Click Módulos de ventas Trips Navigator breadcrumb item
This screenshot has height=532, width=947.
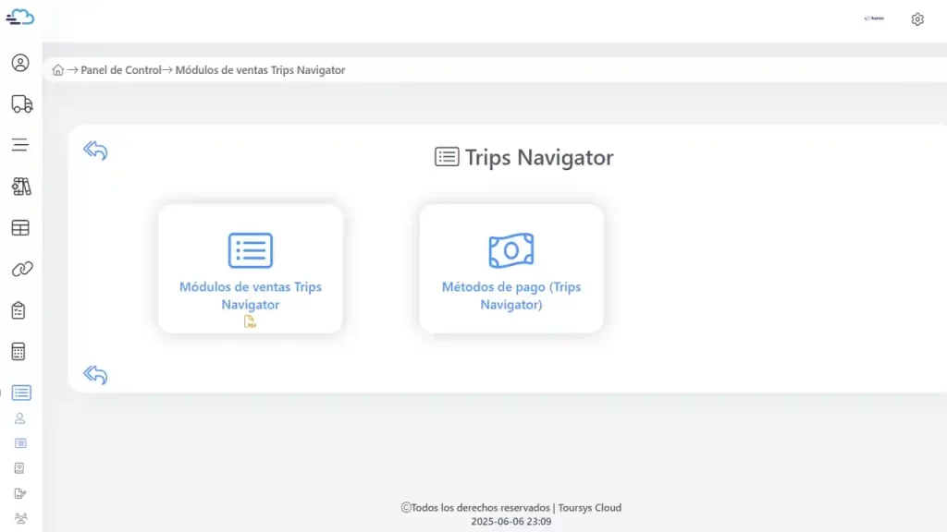pos(262,69)
